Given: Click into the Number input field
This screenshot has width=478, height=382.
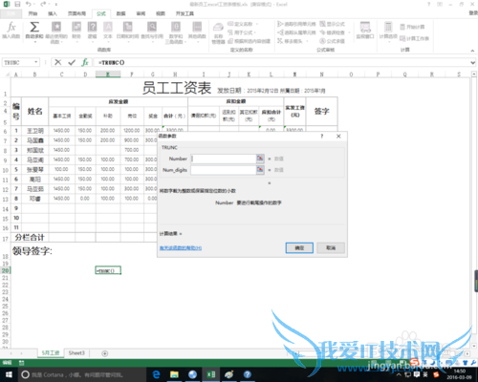Looking at the screenshot, I should [x=224, y=159].
